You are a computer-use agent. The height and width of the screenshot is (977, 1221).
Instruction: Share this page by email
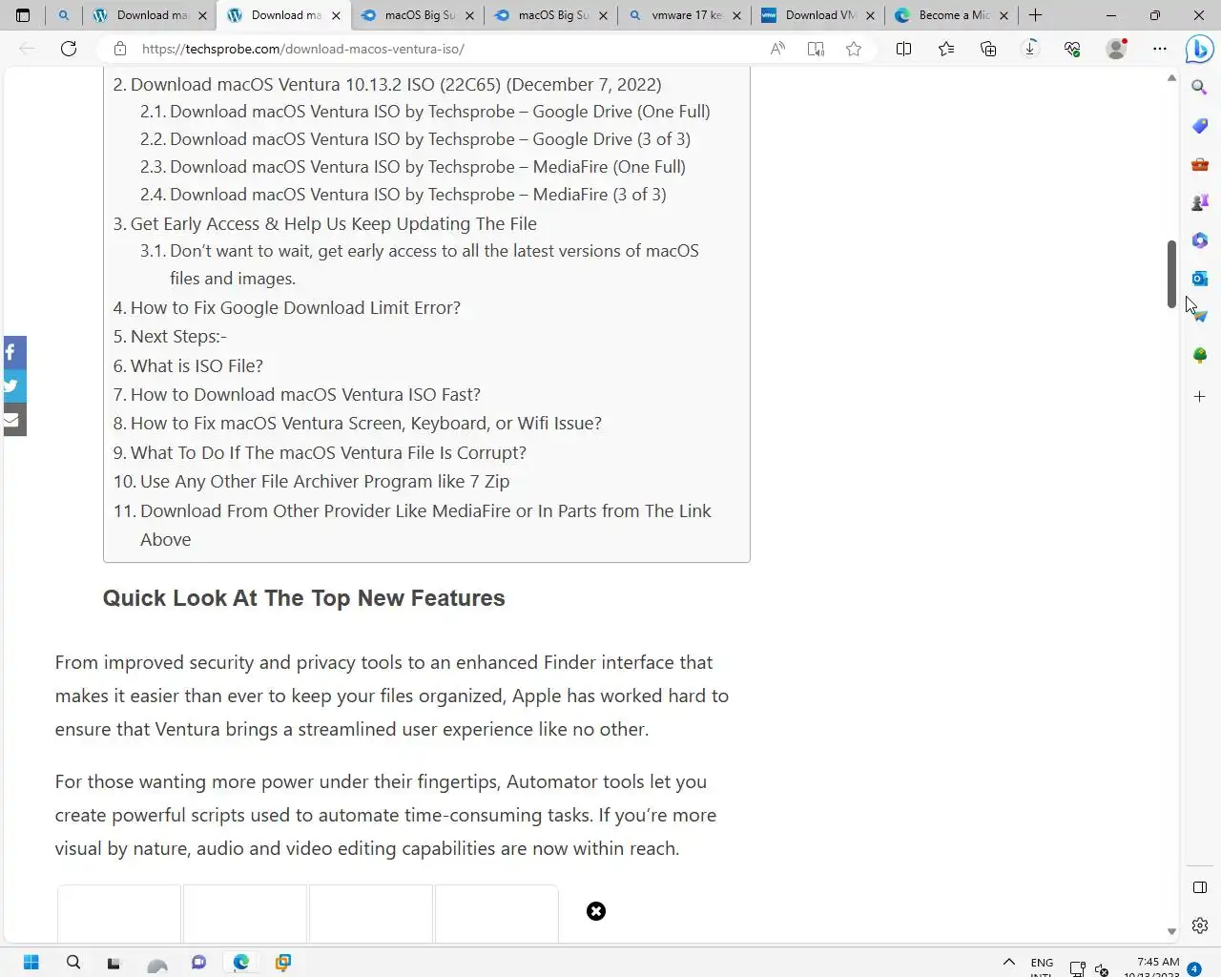click(13, 420)
